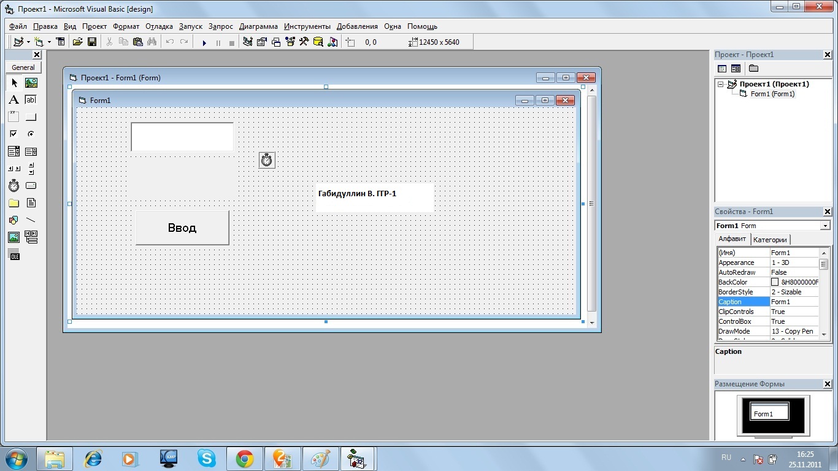Save the project via the toolbar disk icon
This screenshot has height=471, width=838.
(x=93, y=42)
